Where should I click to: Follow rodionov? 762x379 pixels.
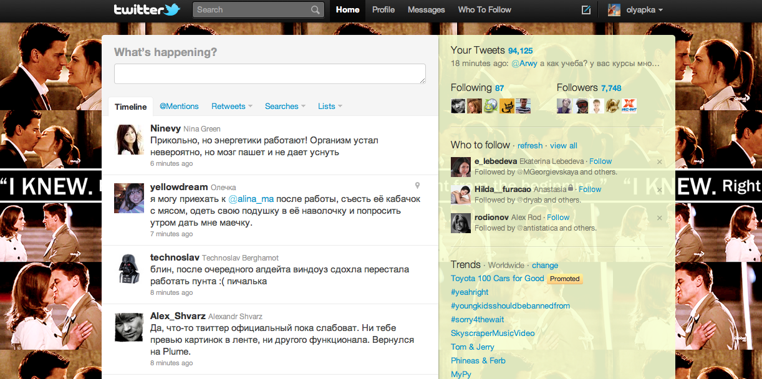point(558,218)
